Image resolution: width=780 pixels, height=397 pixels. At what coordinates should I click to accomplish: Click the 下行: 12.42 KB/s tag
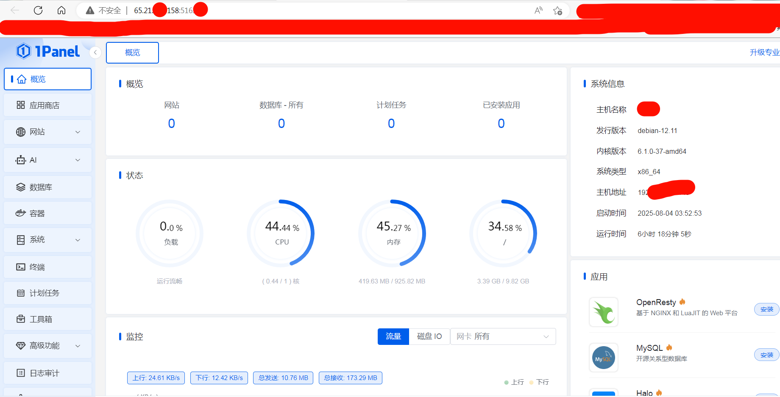coord(219,378)
